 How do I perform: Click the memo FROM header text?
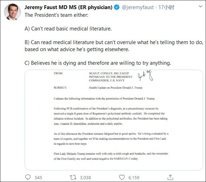58,73
